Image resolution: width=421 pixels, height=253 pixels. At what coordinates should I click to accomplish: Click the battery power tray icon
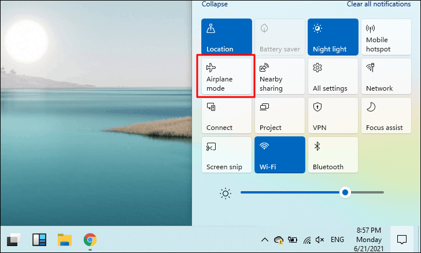pos(293,240)
